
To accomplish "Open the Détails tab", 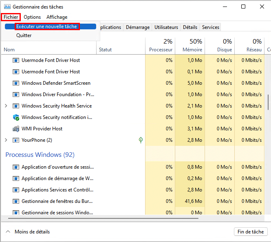I will point(190,27).
